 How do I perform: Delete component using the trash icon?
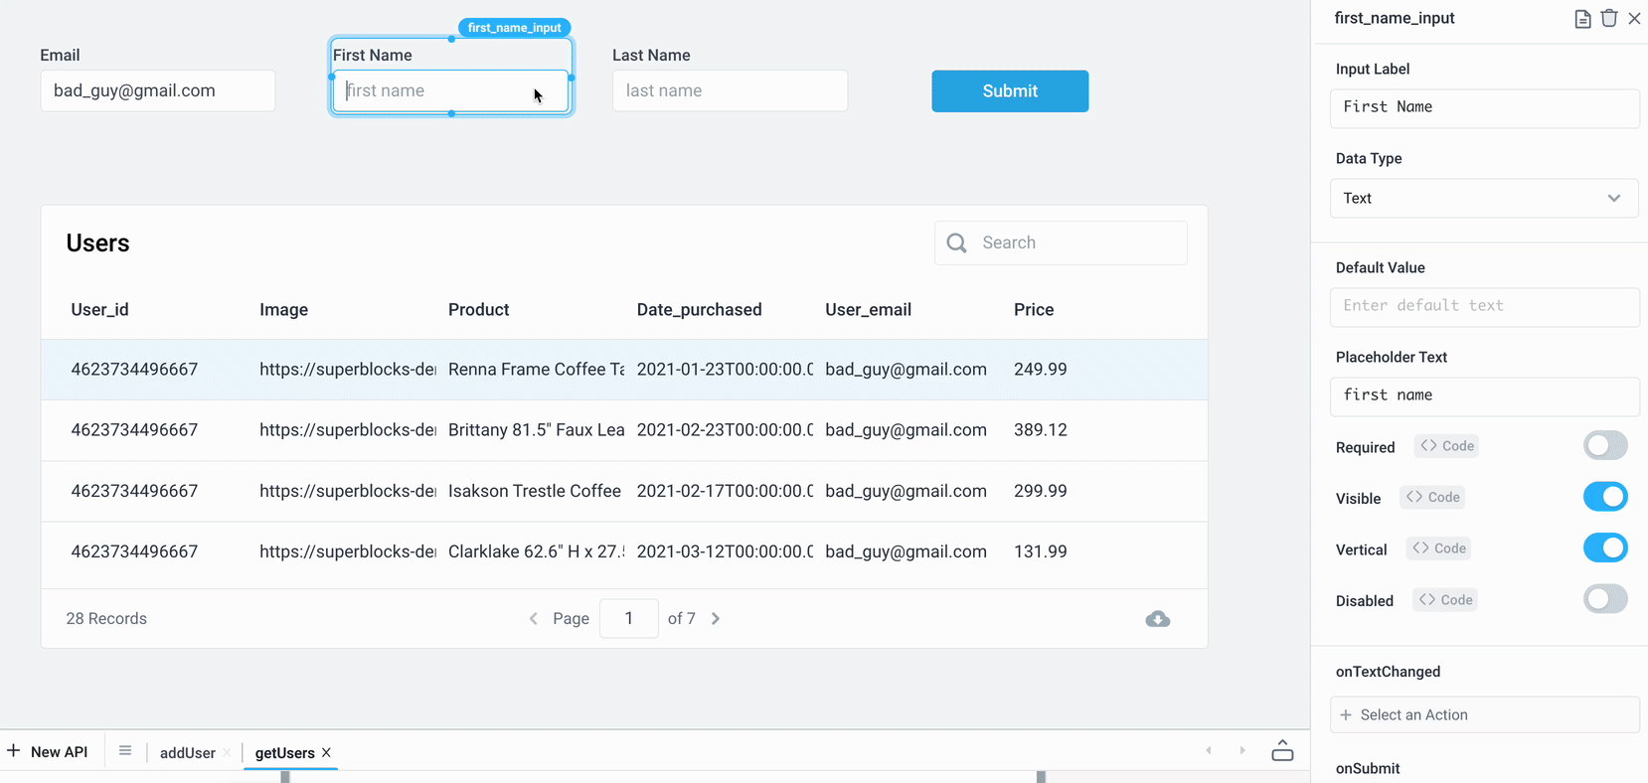[1609, 18]
